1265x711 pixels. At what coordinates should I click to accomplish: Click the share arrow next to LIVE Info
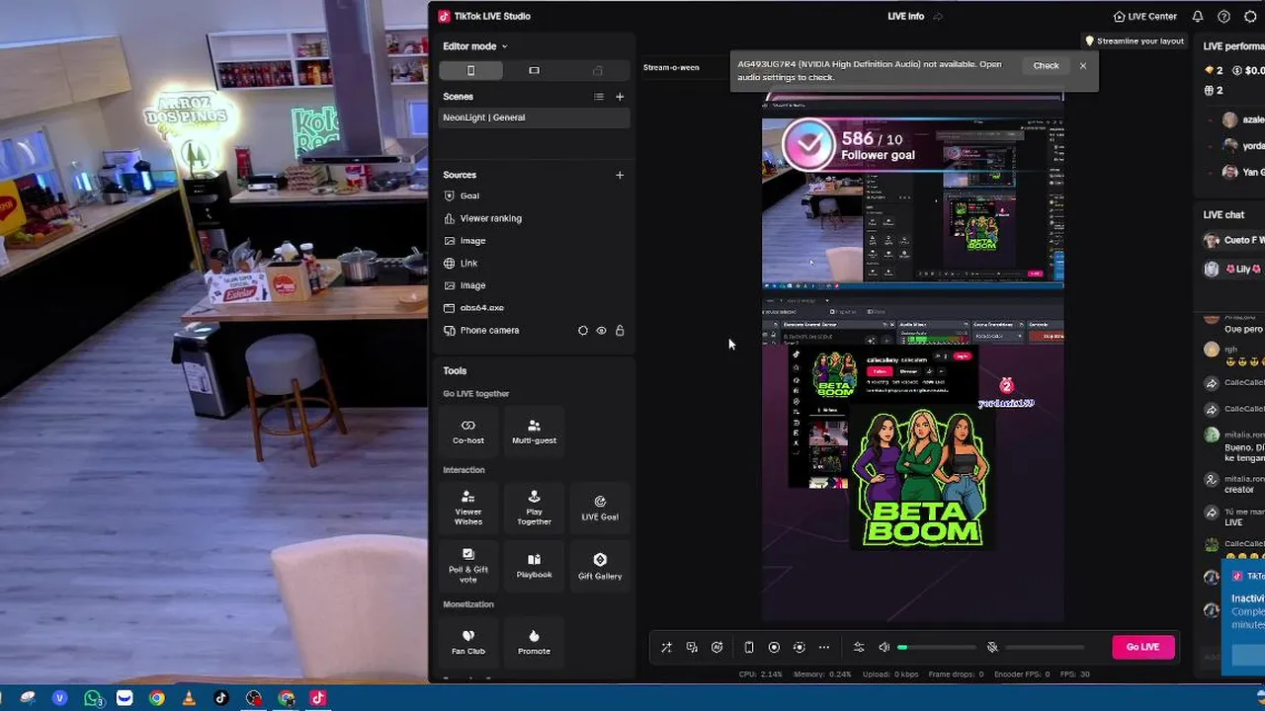coord(938,17)
